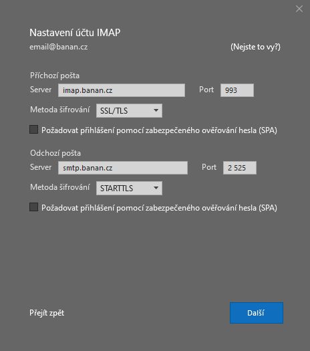Click the Nastavení účtu IMAP title
The image size is (310, 351).
click(75, 33)
